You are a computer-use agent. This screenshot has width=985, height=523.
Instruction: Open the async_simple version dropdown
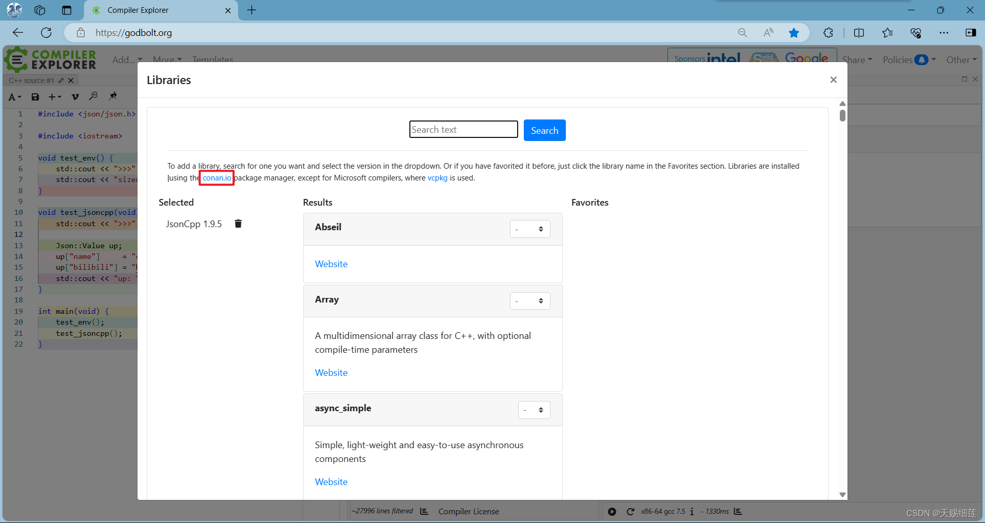pyautogui.click(x=534, y=410)
